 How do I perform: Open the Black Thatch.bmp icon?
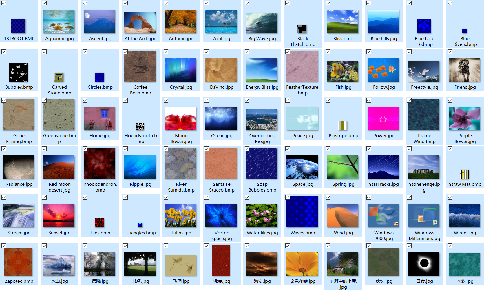302,29
